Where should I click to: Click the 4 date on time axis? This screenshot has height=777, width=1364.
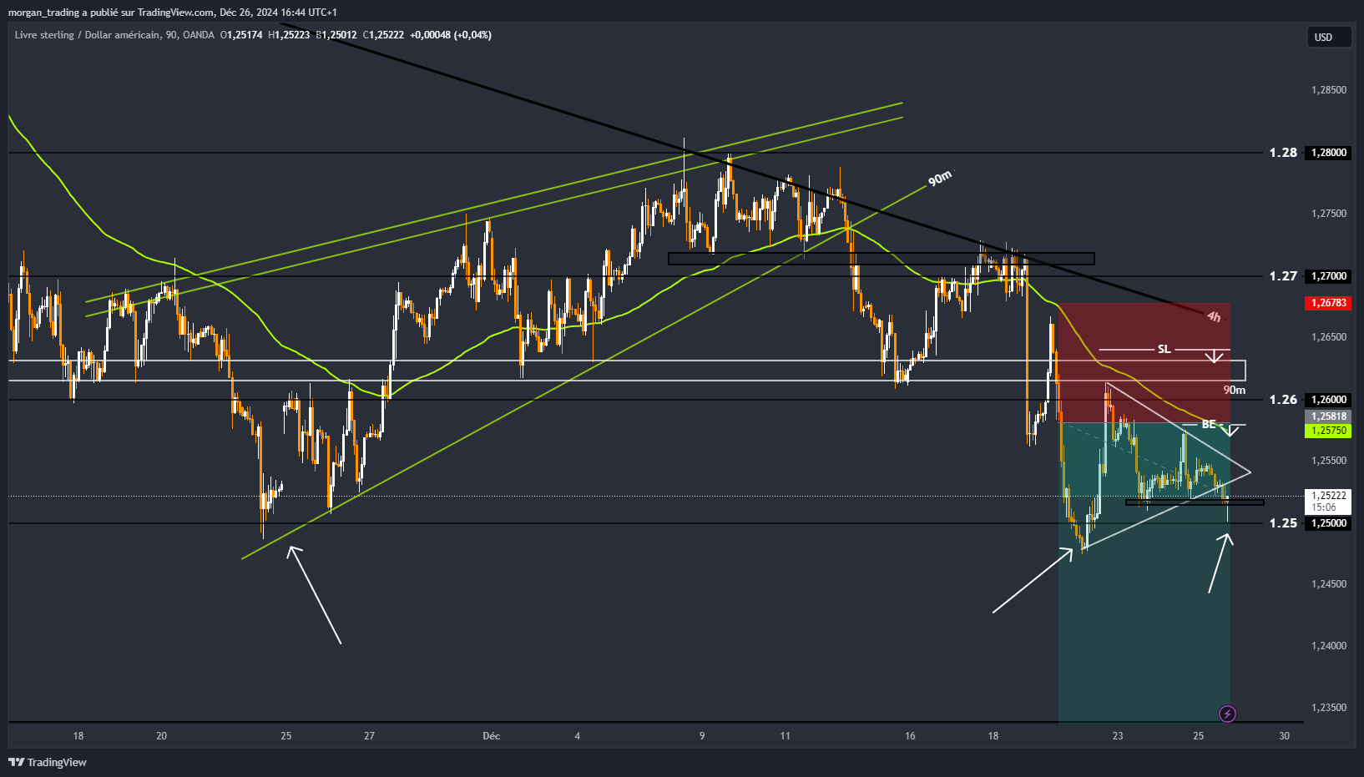(577, 736)
